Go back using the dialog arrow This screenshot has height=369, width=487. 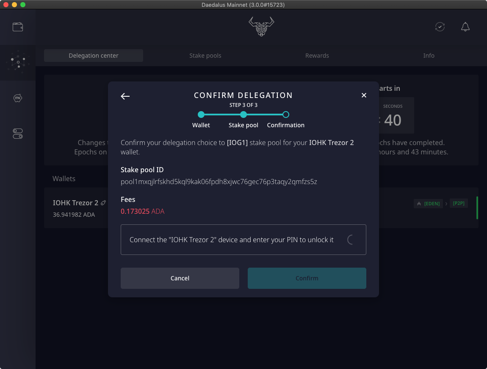tap(125, 96)
